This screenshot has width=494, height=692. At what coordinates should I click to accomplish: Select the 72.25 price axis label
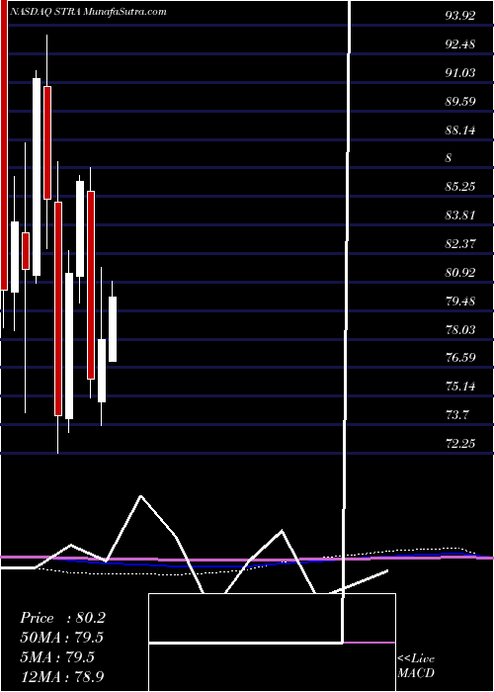[460, 444]
